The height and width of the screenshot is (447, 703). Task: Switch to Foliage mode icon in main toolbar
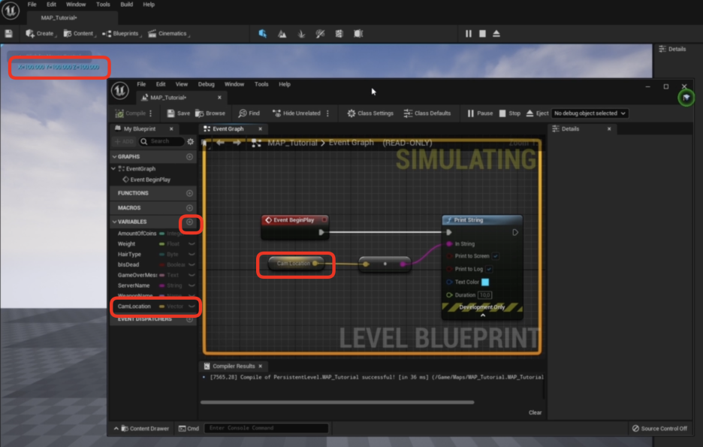tap(301, 34)
